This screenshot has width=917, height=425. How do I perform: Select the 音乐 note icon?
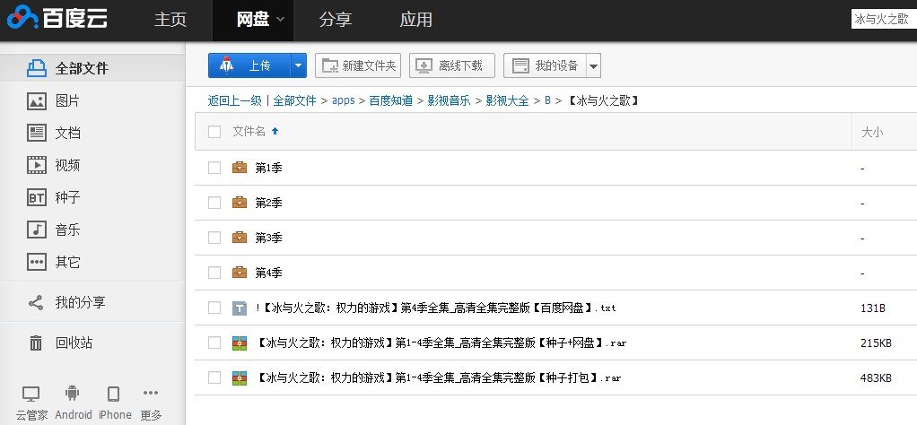pos(37,230)
